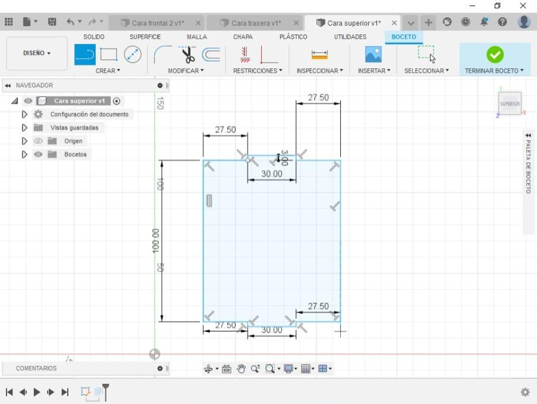This screenshot has height=404, width=537.
Task: Undo the last action
Action: click(71, 22)
